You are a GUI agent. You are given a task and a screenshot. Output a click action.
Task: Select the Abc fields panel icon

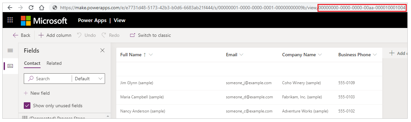click(x=10, y=66)
